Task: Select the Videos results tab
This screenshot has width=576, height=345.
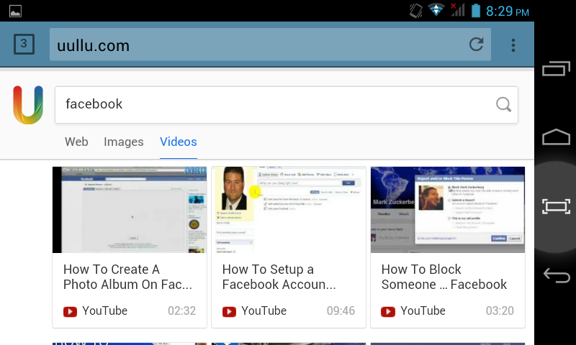Action: [178, 142]
